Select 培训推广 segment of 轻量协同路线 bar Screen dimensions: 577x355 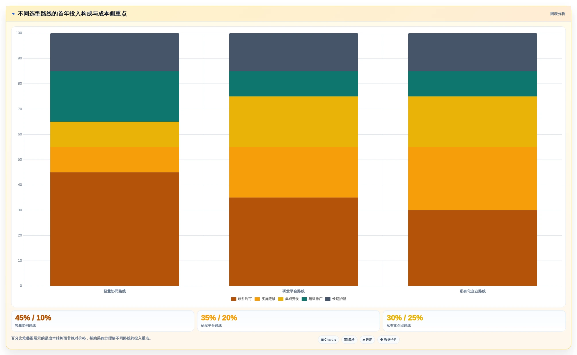(x=114, y=96)
